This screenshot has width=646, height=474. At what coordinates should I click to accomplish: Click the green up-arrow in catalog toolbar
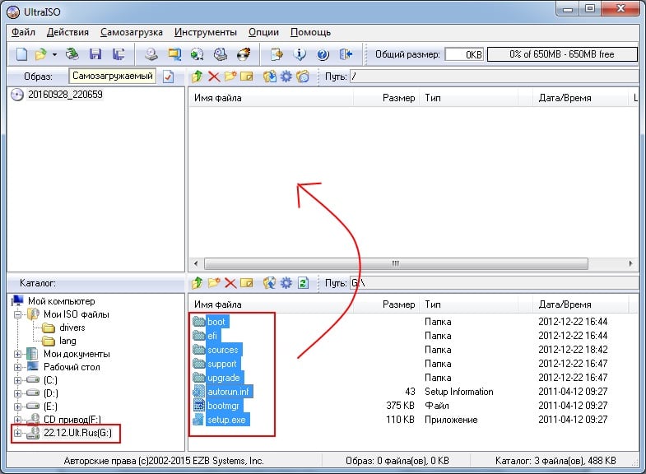(197, 283)
